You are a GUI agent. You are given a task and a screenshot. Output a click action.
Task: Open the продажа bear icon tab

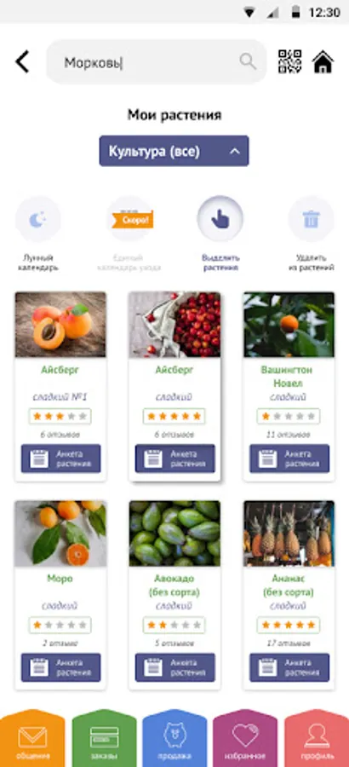coord(174,738)
